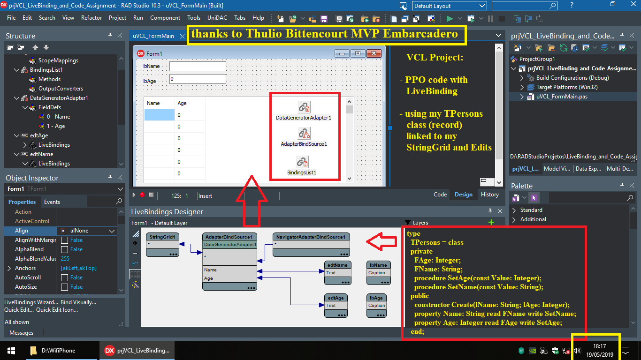Expand uVCL_FormMain.pas node
Viewport: 641px width, 360px height.
point(522,97)
